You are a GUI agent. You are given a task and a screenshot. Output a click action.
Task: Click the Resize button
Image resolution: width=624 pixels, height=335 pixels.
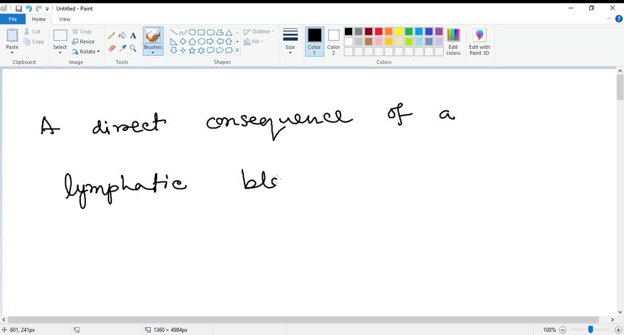(x=83, y=41)
